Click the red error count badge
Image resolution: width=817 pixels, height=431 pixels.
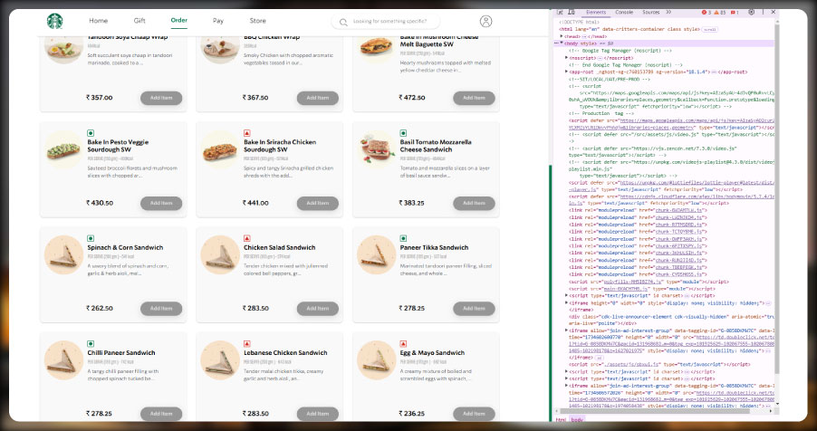(706, 13)
